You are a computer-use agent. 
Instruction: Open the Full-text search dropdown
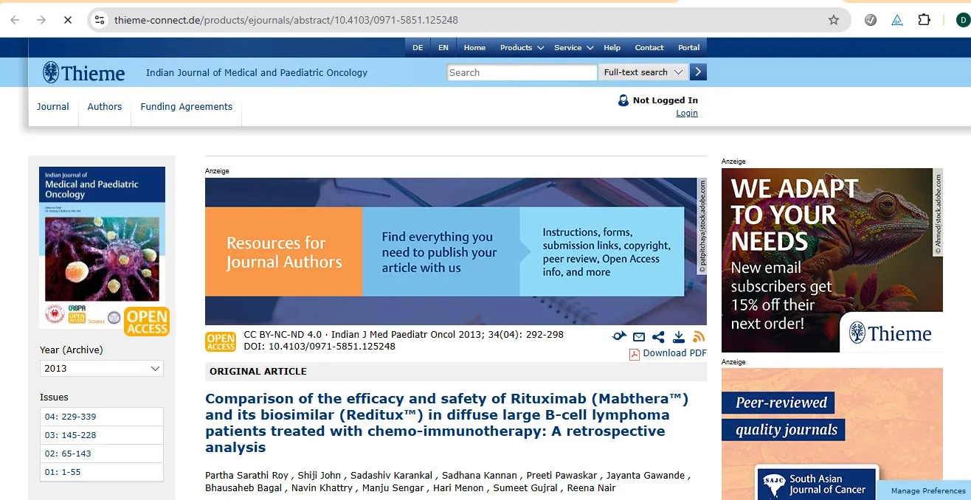(643, 72)
